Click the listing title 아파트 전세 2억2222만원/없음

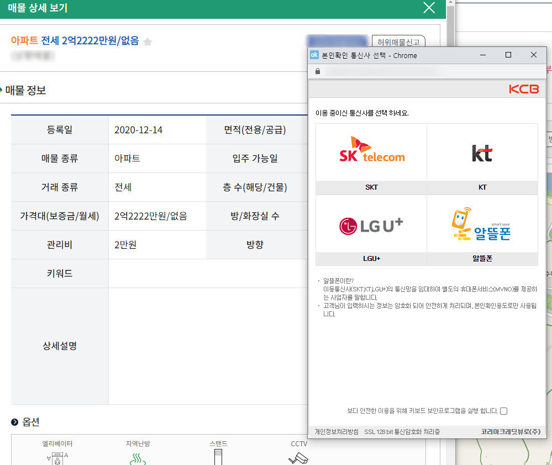point(75,40)
